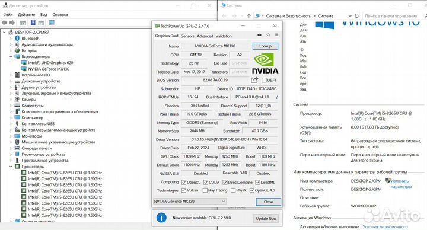Click Система и безопасность breadcrumb
This screenshot has height=230, width=427.
tap(288, 16)
